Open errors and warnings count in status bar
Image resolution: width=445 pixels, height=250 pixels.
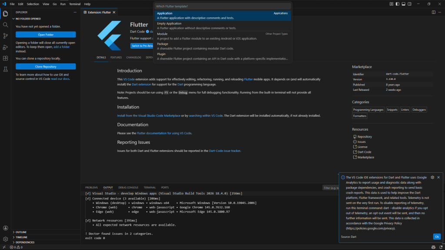coord(16,247)
